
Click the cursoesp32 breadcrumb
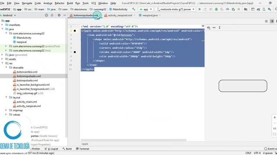[x=98, y=9]
